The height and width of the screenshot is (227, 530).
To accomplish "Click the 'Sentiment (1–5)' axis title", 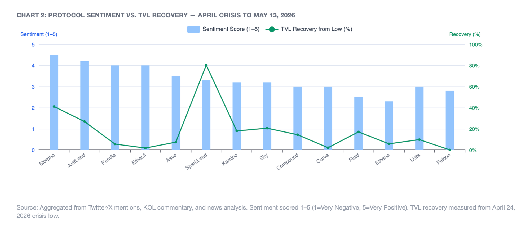I will point(39,34).
